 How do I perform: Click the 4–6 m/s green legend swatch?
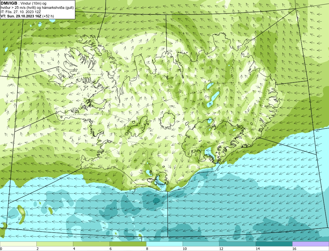(x=91, y=244)
